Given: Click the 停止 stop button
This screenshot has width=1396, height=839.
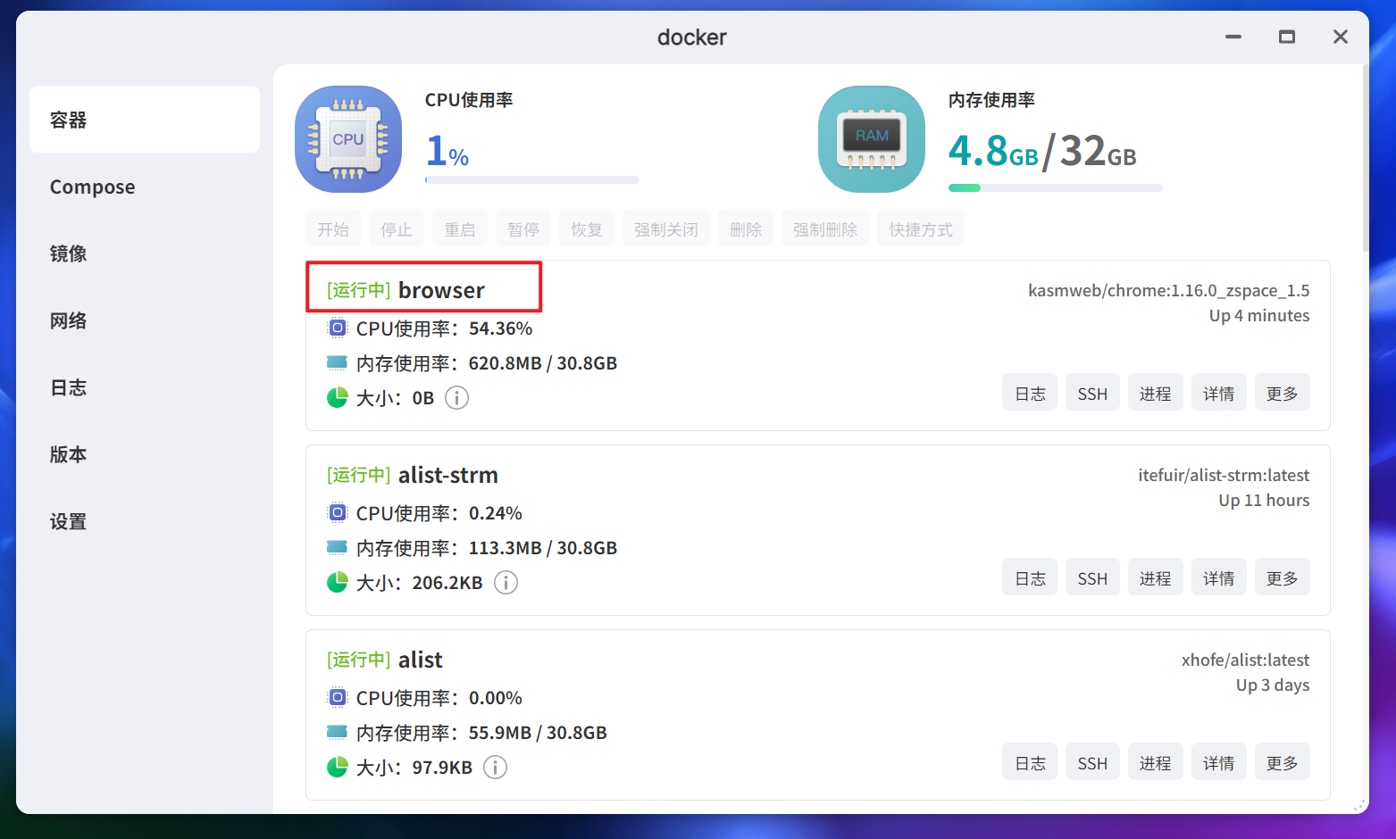Looking at the screenshot, I should 397,229.
